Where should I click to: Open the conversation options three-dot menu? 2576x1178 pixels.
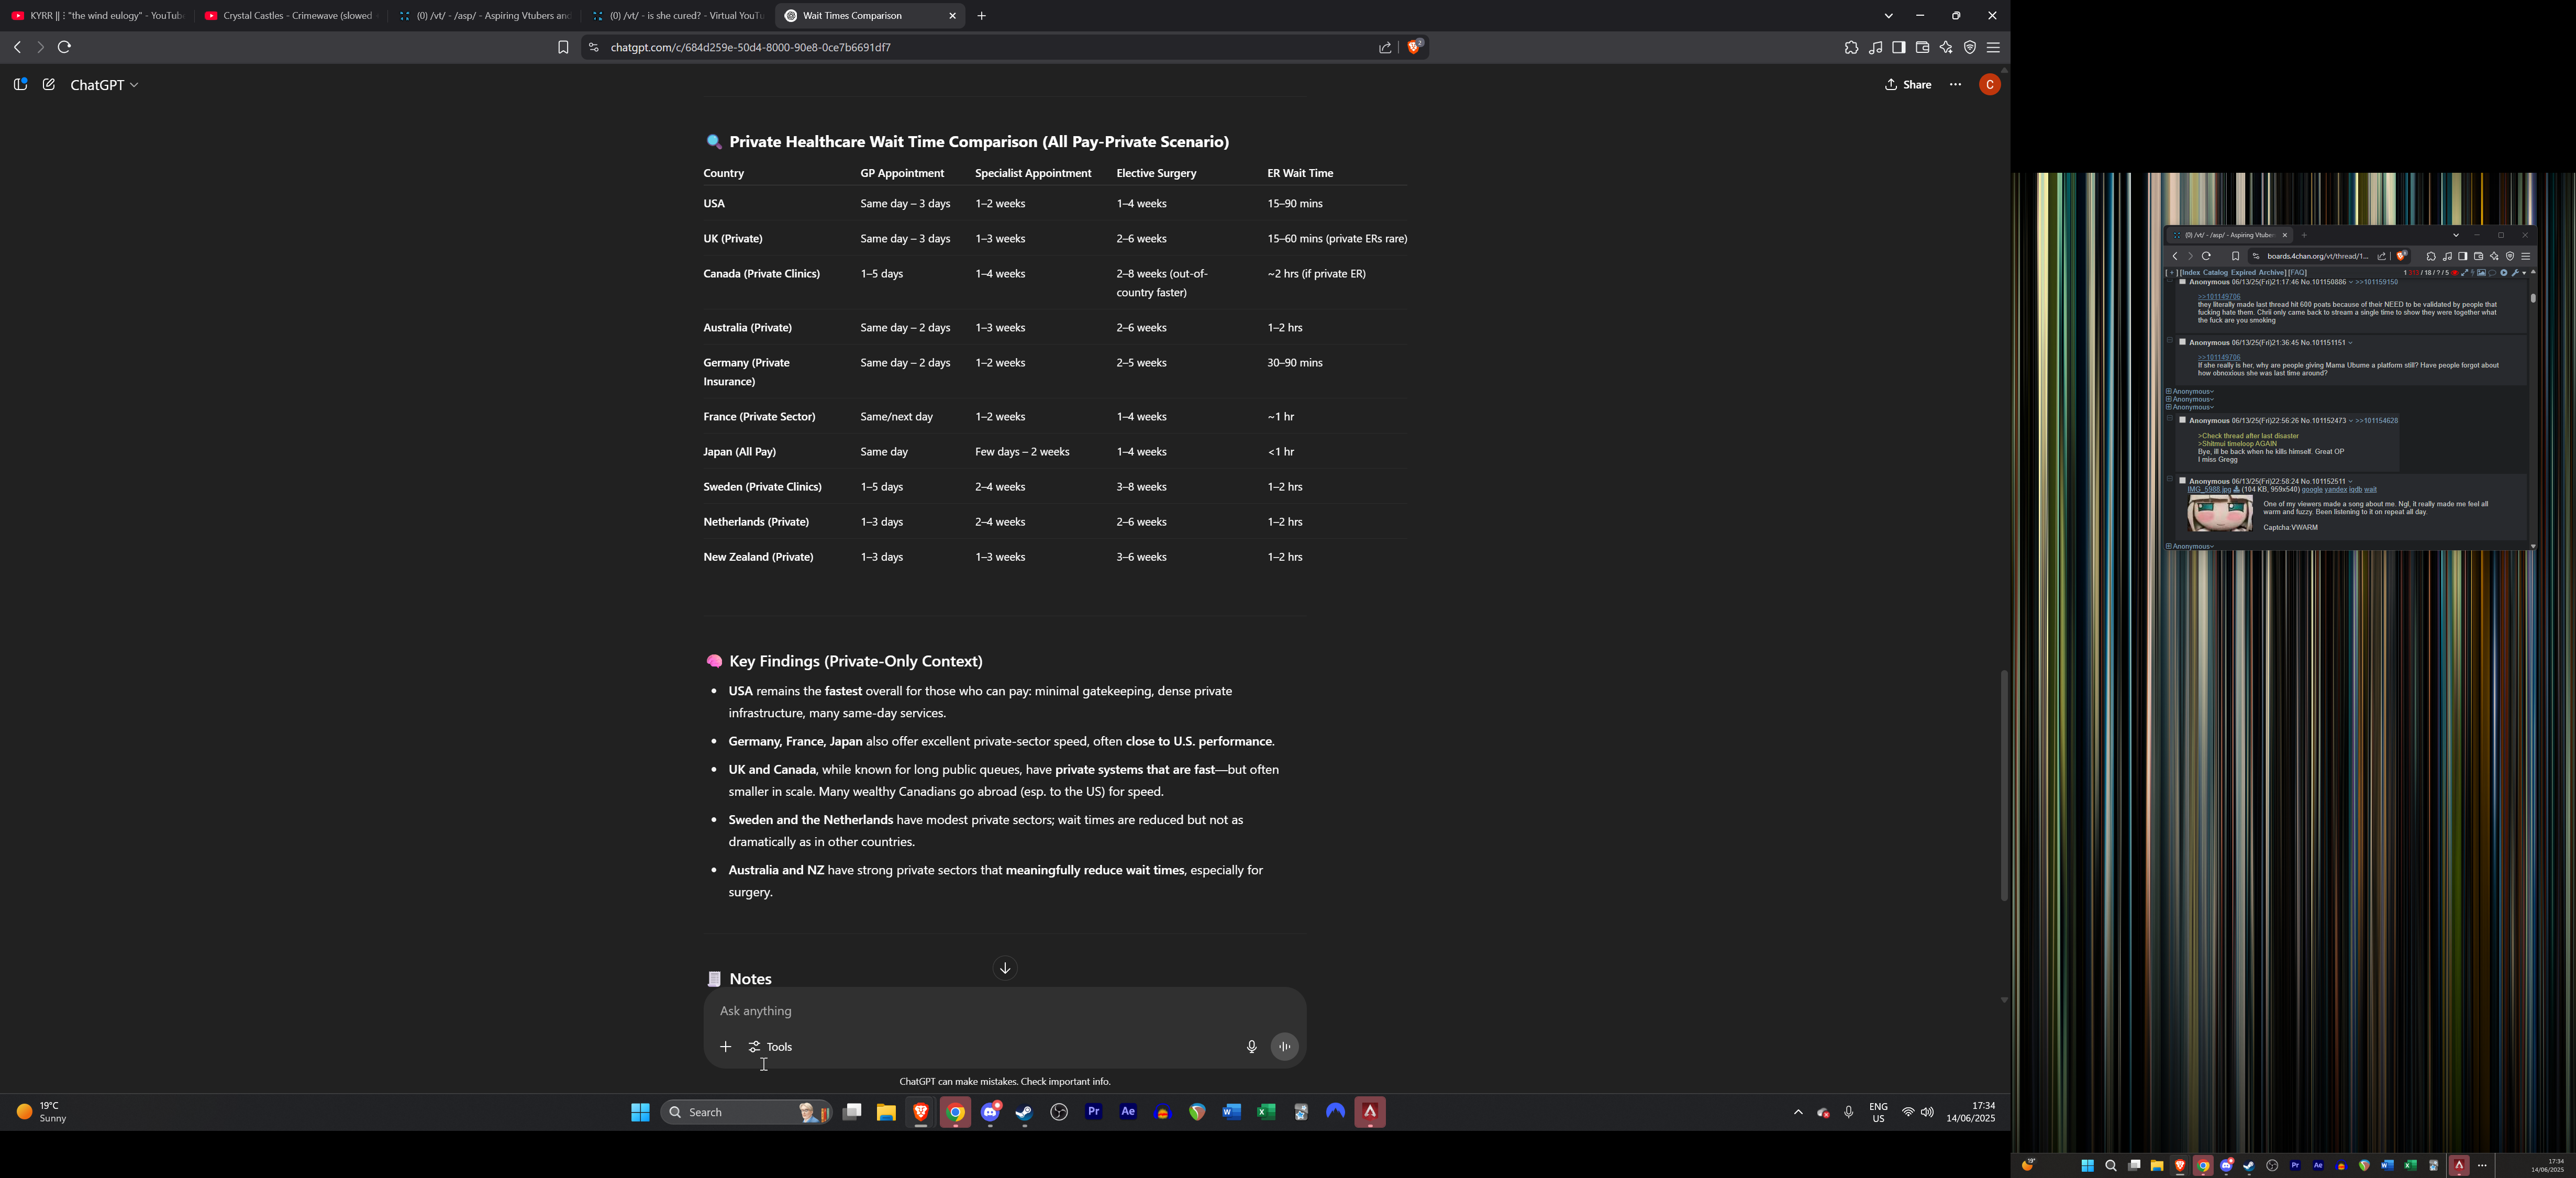1956,85
